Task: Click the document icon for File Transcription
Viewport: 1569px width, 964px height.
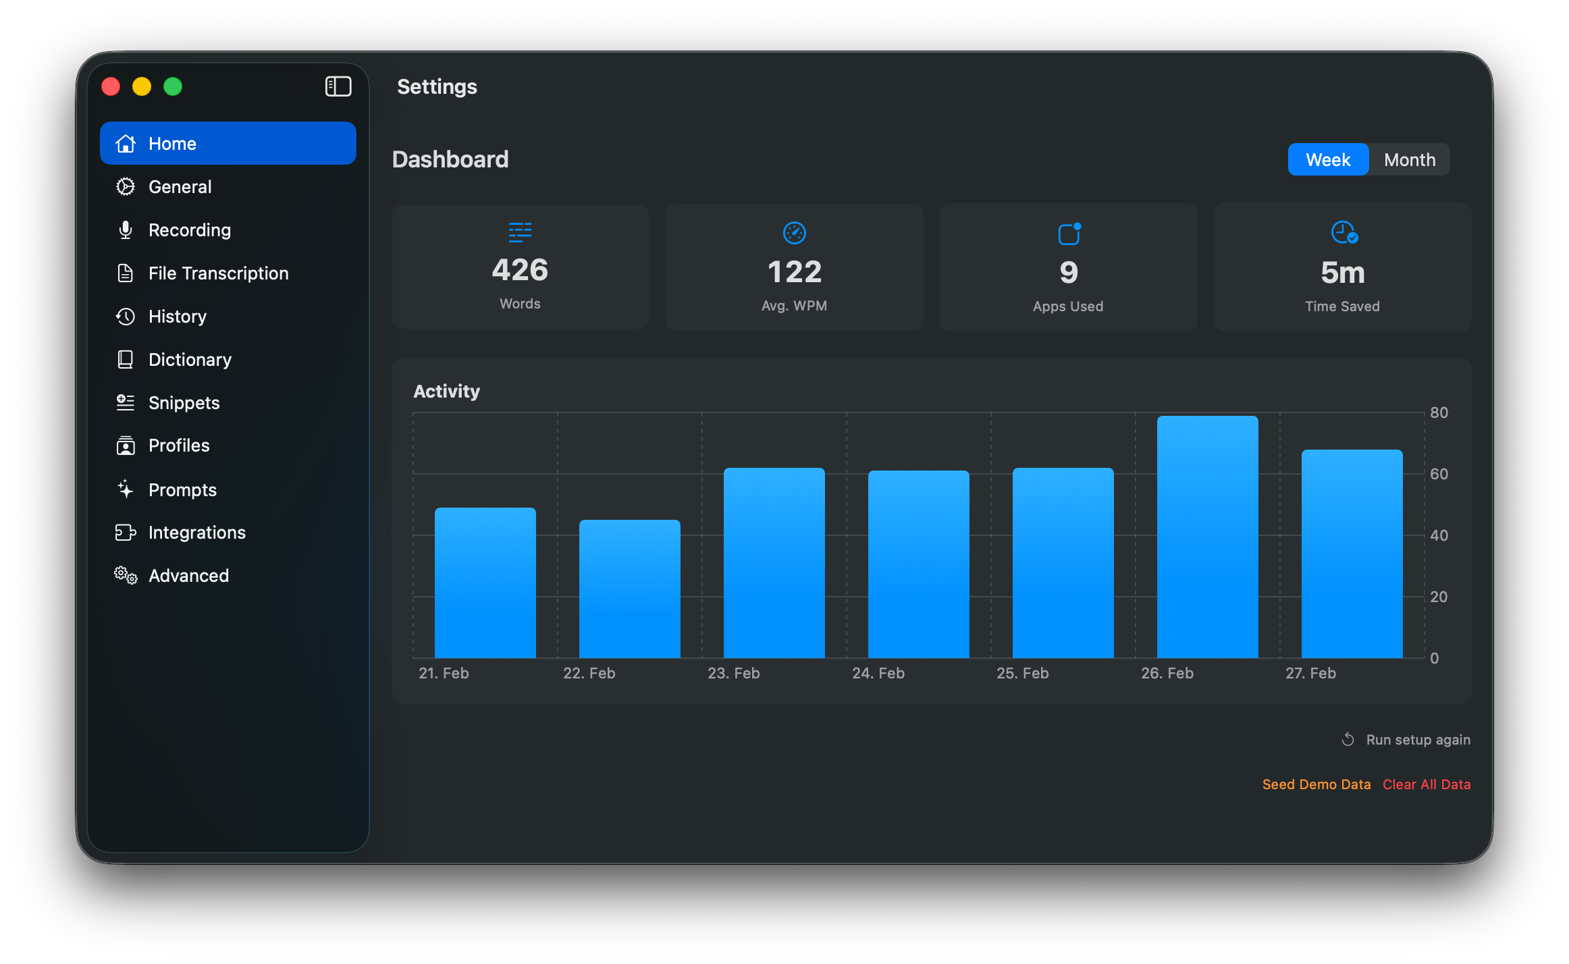Action: coord(126,273)
